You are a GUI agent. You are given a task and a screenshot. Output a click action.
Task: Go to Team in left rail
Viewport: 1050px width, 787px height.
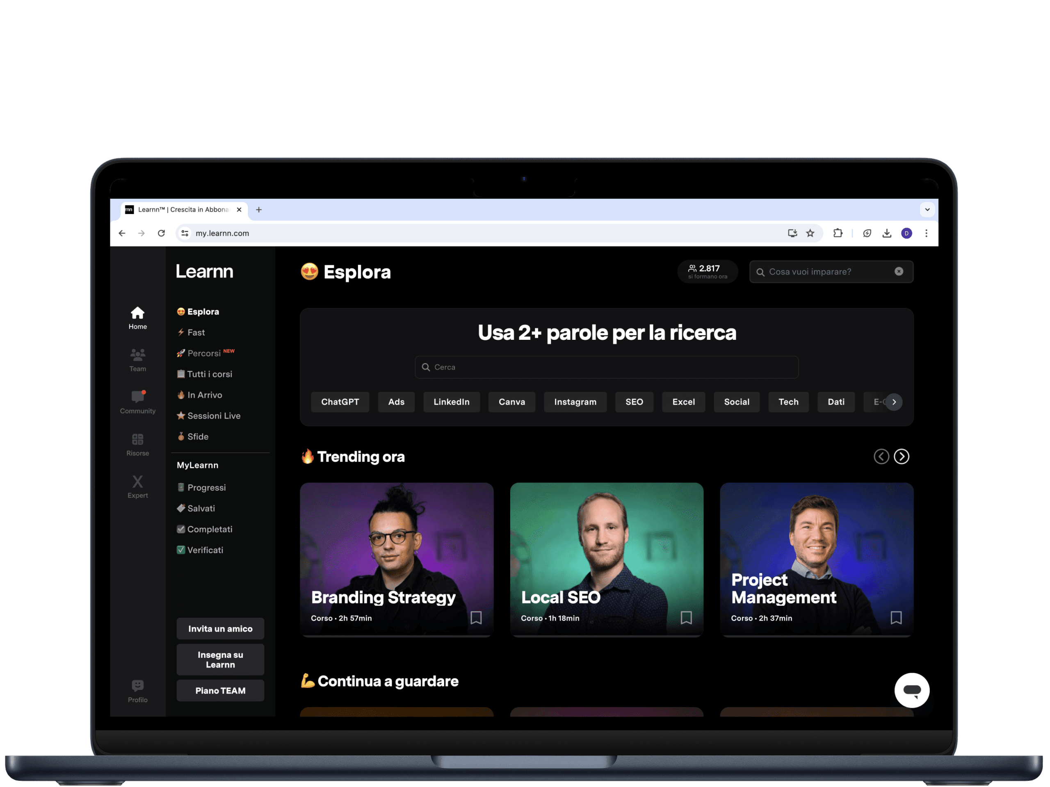coord(138,359)
